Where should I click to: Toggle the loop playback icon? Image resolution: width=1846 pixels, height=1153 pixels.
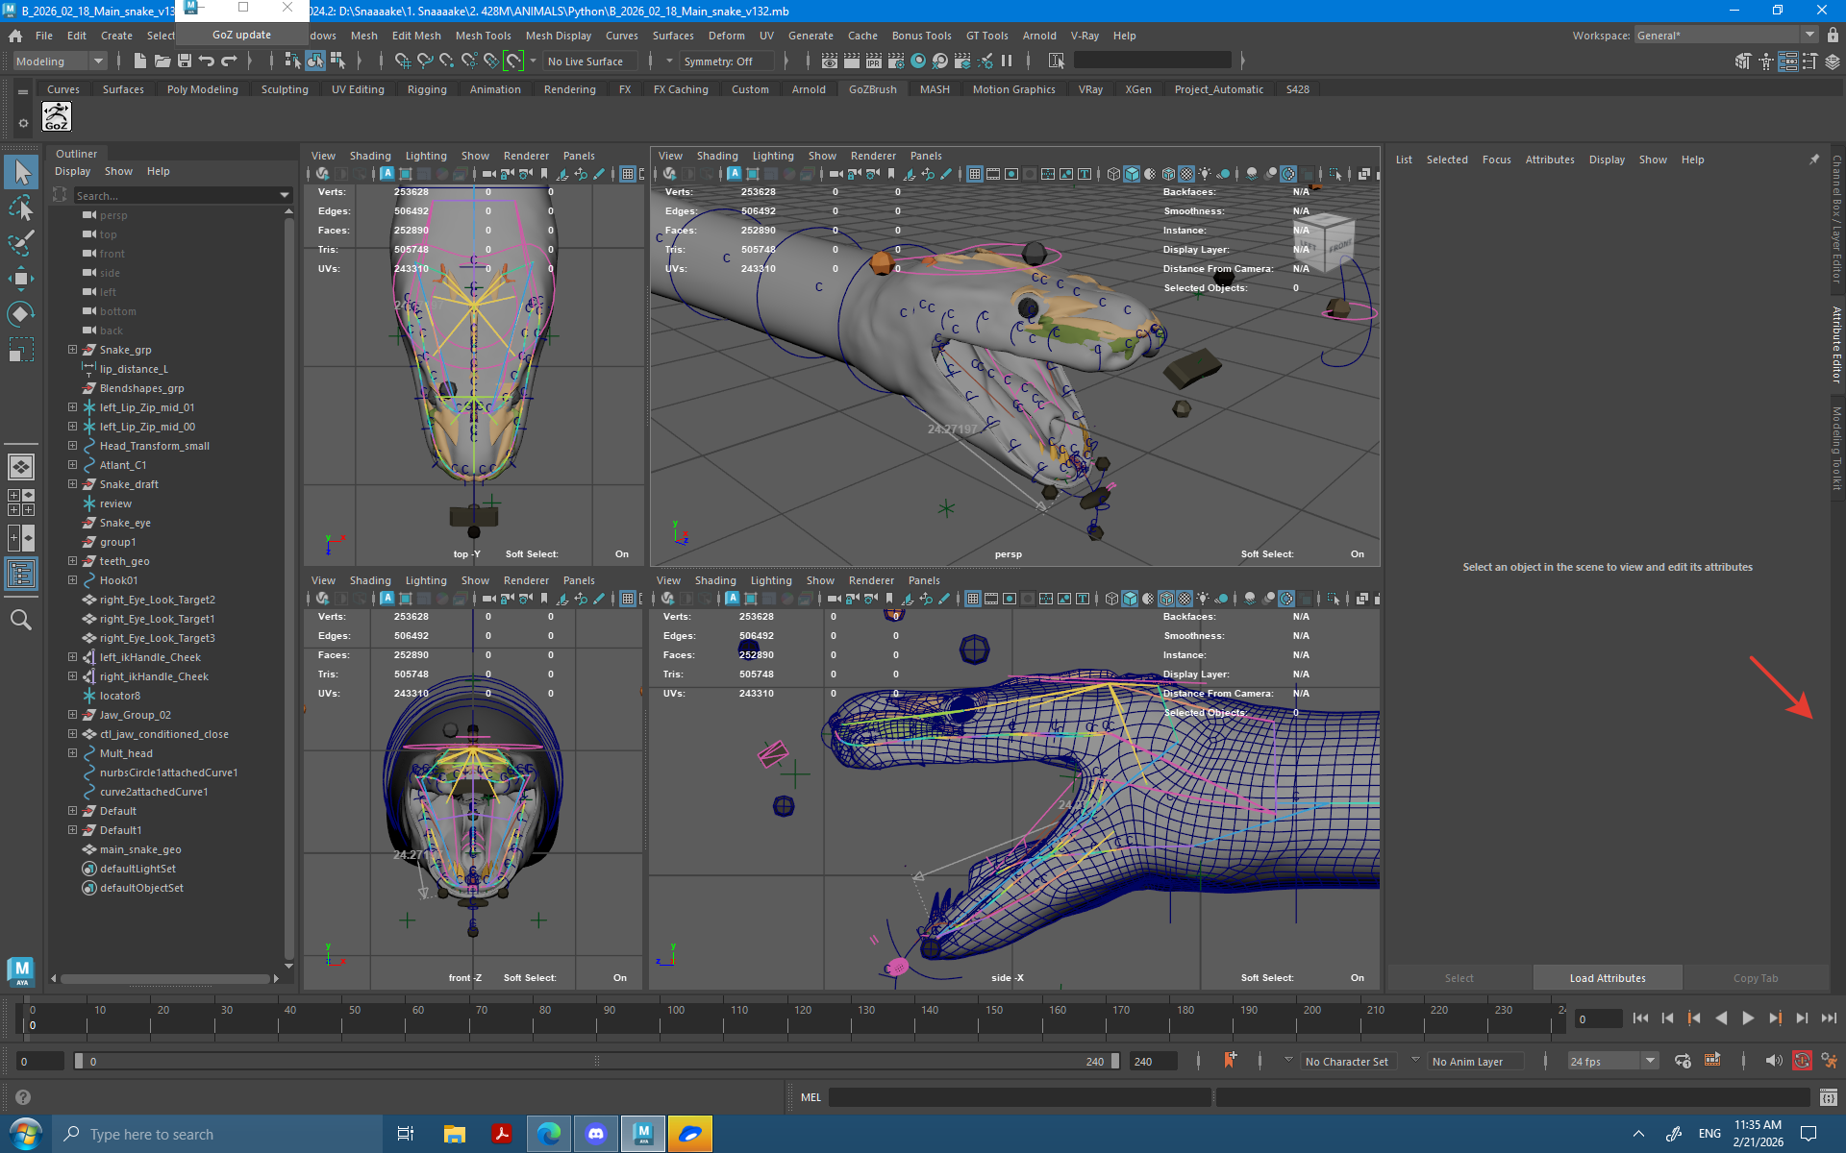(x=1683, y=1061)
